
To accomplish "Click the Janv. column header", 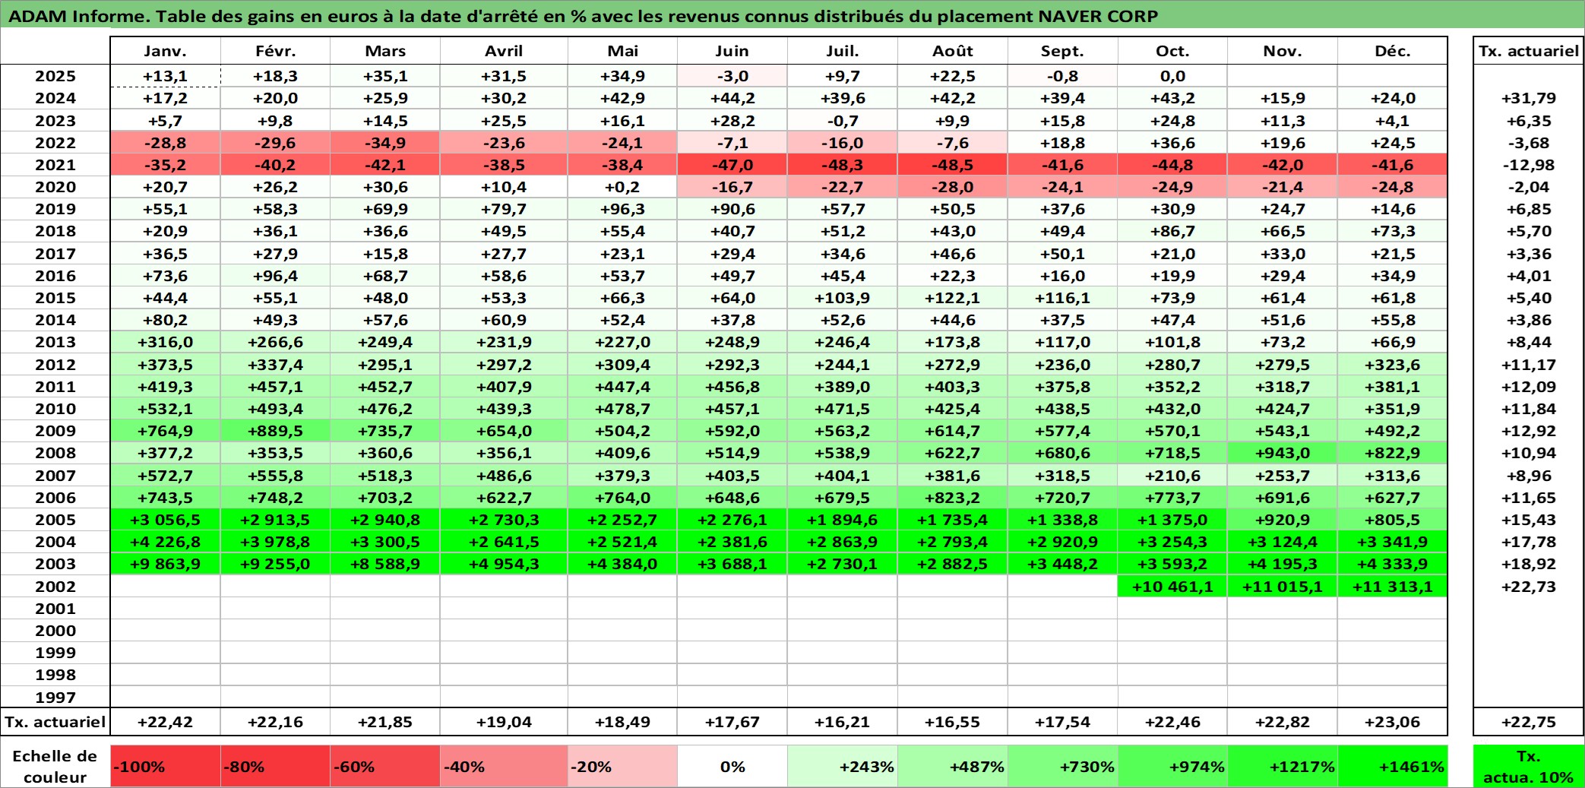I will [165, 51].
